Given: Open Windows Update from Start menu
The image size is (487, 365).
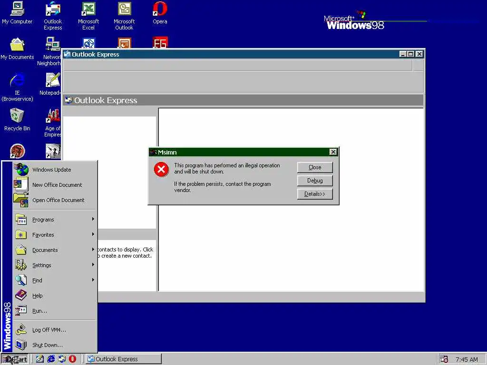Looking at the screenshot, I should pos(55,170).
